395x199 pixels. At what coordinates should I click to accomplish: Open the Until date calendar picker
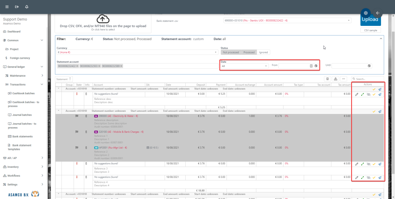pos(369,66)
